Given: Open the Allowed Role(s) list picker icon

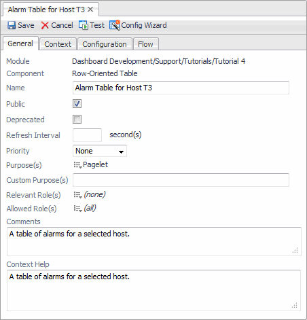Looking at the screenshot, I should coord(77,209).
